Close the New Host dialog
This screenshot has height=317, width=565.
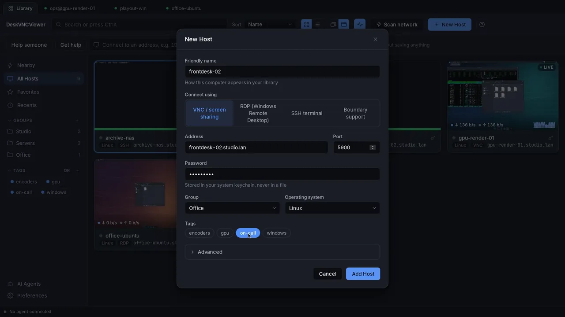[x=376, y=39]
